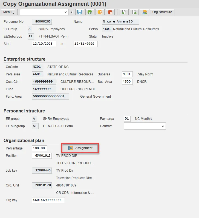Click the text 7day Norm

[x=145, y=74]
